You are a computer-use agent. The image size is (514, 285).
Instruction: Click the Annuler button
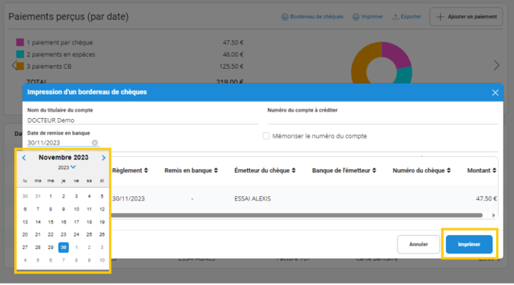[x=418, y=245]
